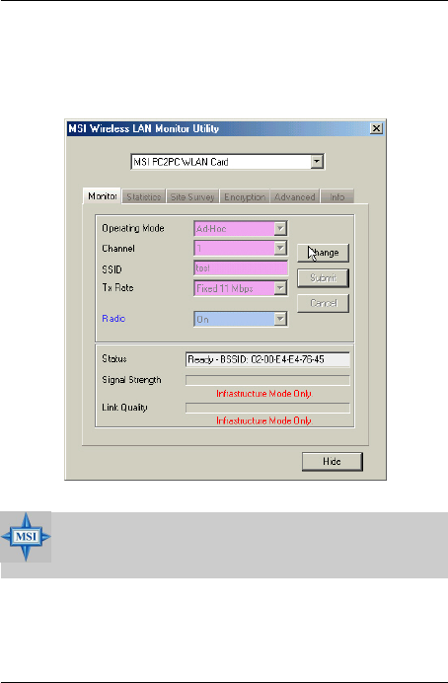Image resolution: width=448 pixels, height=683 pixels.
Task: Click the Change button
Action: click(323, 253)
